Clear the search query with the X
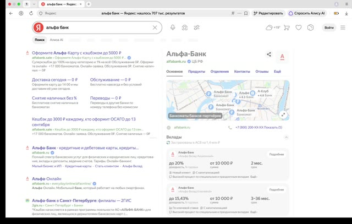The height and width of the screenshot is (224, 352). coord(155,28)
